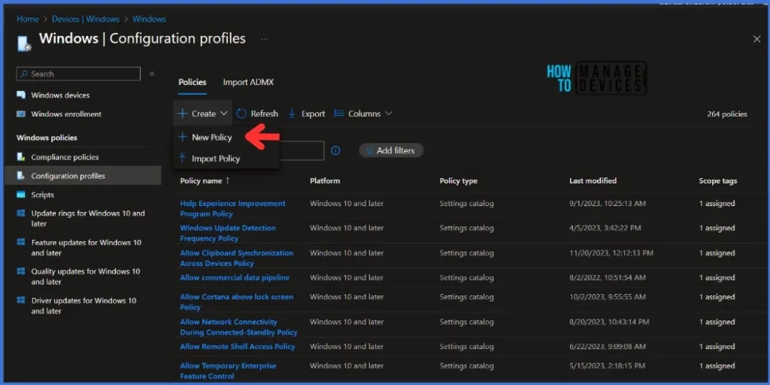This screenshot has height=385, width=770.
Task: Click the Platform column header
Action: 325,180
